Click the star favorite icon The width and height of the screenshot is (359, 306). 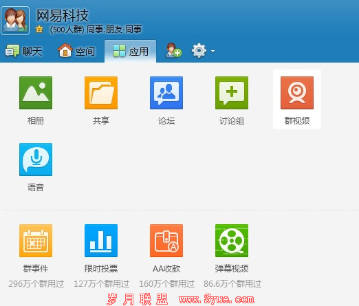pyautogui.click(x=39, y=30)
